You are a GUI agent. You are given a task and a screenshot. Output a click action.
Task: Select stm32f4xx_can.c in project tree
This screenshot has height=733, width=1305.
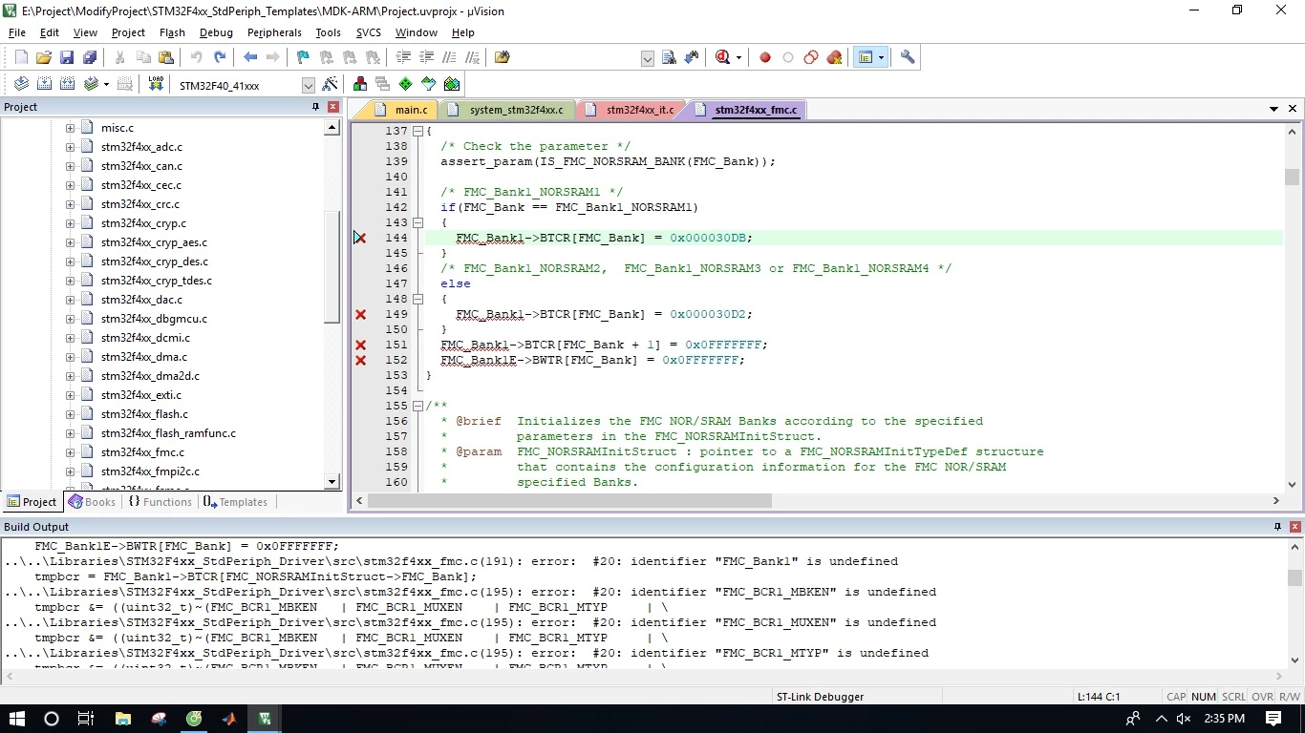pos(141,166)
